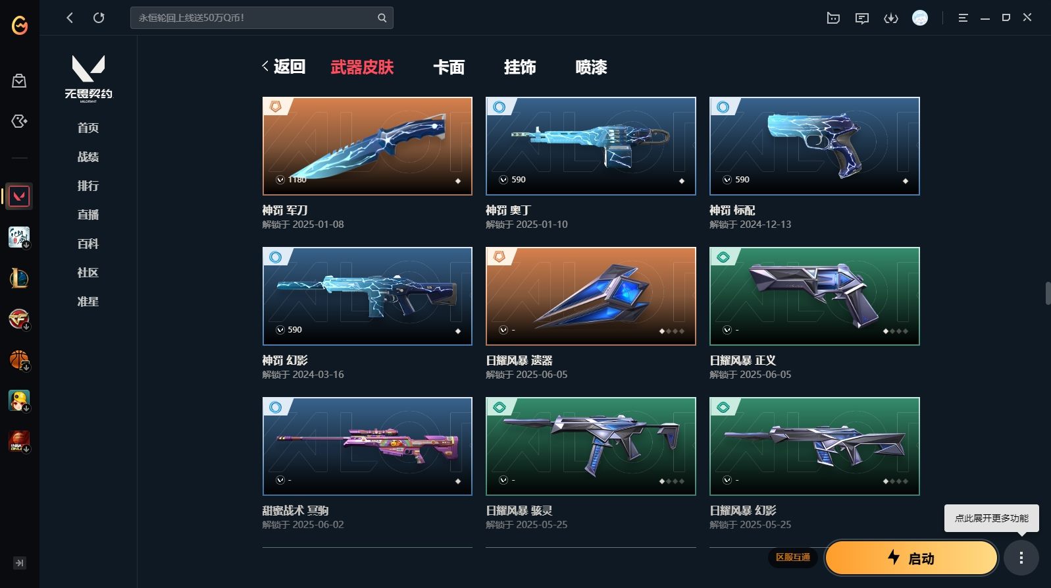Open the 喷漆 tab
The image size is (1051, 588).
click(x=591, y=67)
